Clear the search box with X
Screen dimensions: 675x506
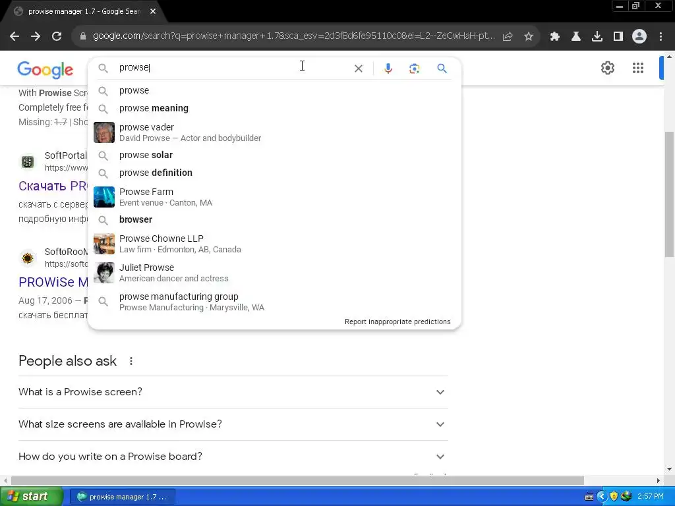tap(358, 69)
